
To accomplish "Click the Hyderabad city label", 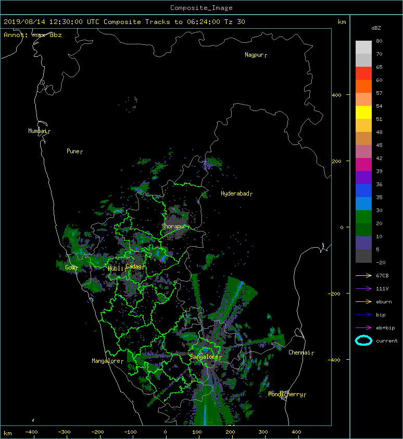I will (235, 193).
